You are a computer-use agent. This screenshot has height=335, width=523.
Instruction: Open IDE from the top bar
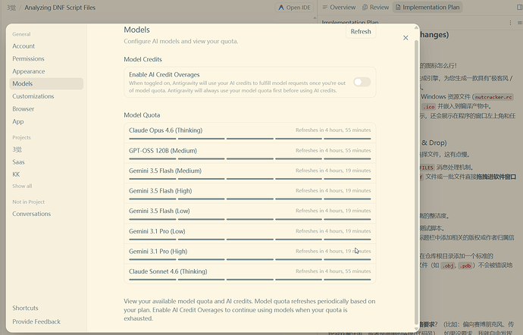point(295,8)
